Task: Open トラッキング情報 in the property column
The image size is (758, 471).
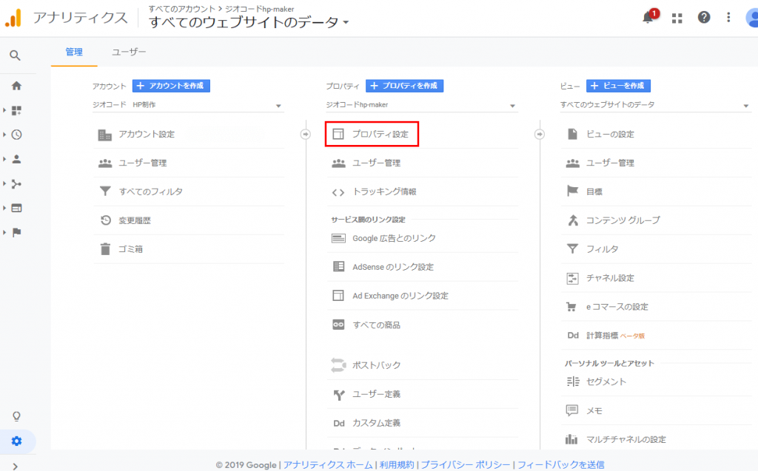Action: [383, 192]
